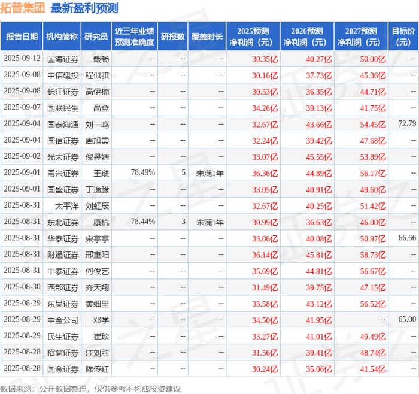This screenshot has height=394, width=419.
Task: Click analyst name 丁逸朦
Action: [97, 190]
